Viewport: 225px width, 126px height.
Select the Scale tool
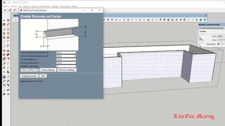[4, 59]
